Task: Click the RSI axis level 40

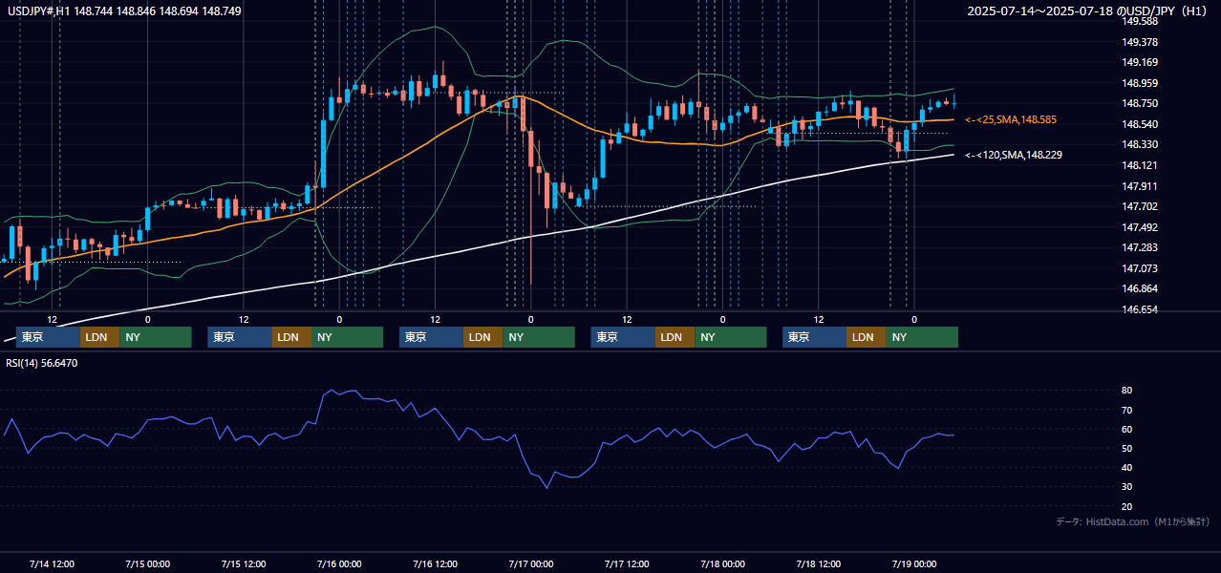Action: pyautogui.click(x=1127, y=468)
